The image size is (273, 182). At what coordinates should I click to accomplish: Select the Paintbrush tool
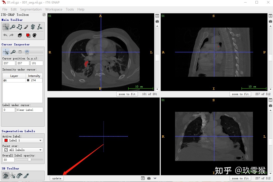click(26, 27)
